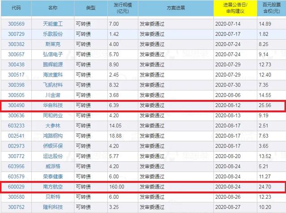Select date 2020-08-27 in 隆利科技 row
The width and height of the screenshot is (286, 213).
(228, 207)
